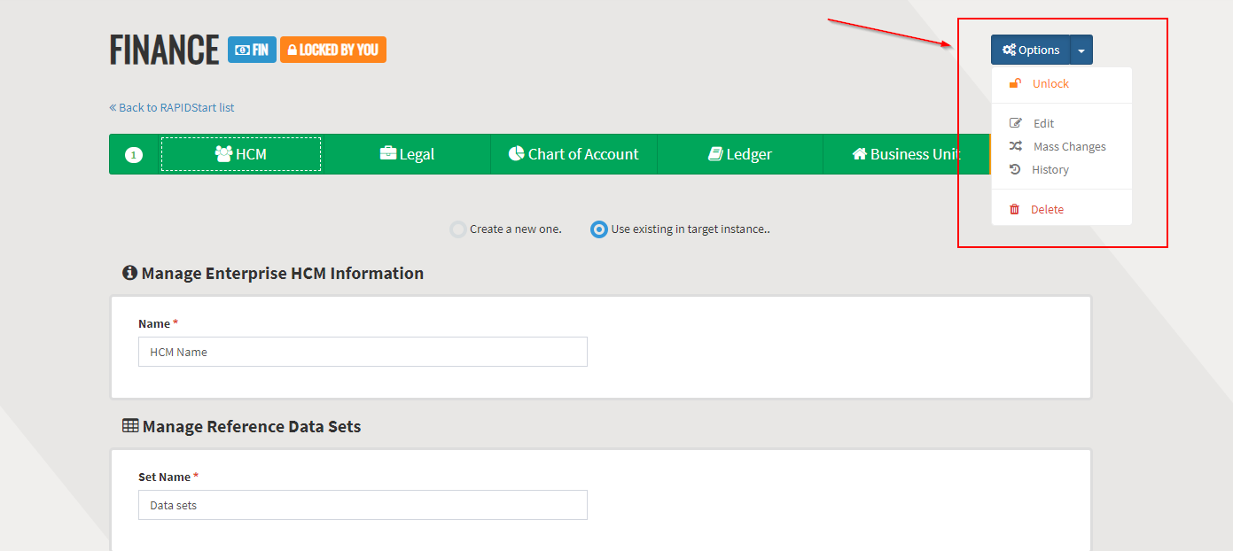Click the Options gear button

[x=1030, y=50]
